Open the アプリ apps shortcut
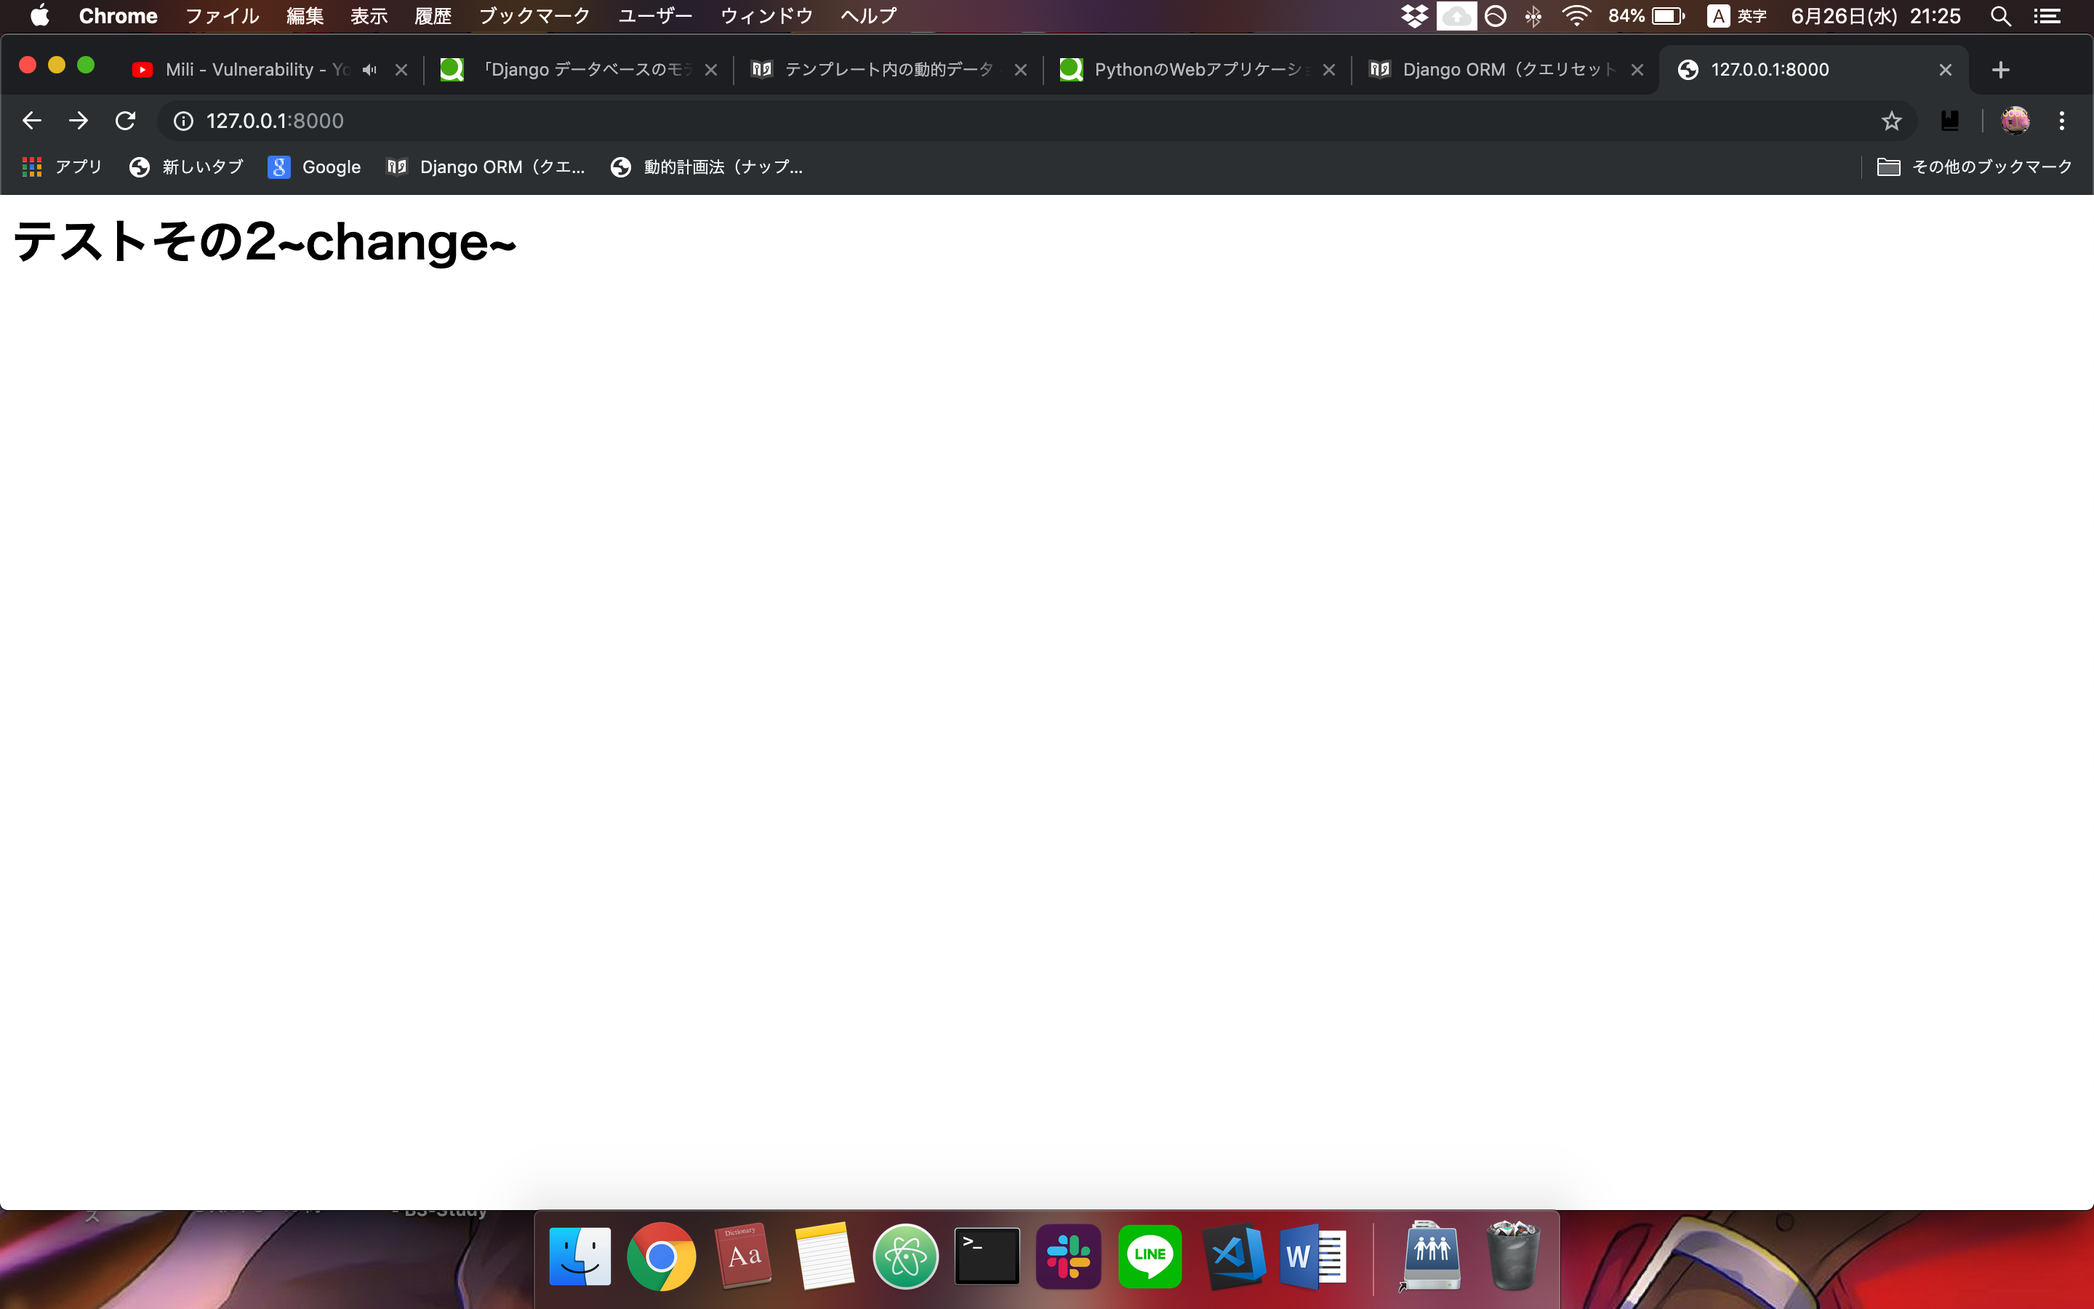Viewport: 2094px width, 1309px height. tap(63, 167)
